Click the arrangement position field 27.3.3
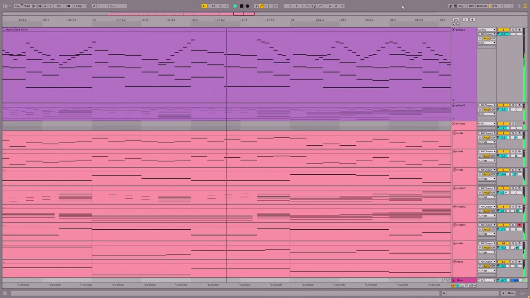Image resolution: width=530 pixels, height=298 pixels. pos(218,6)
